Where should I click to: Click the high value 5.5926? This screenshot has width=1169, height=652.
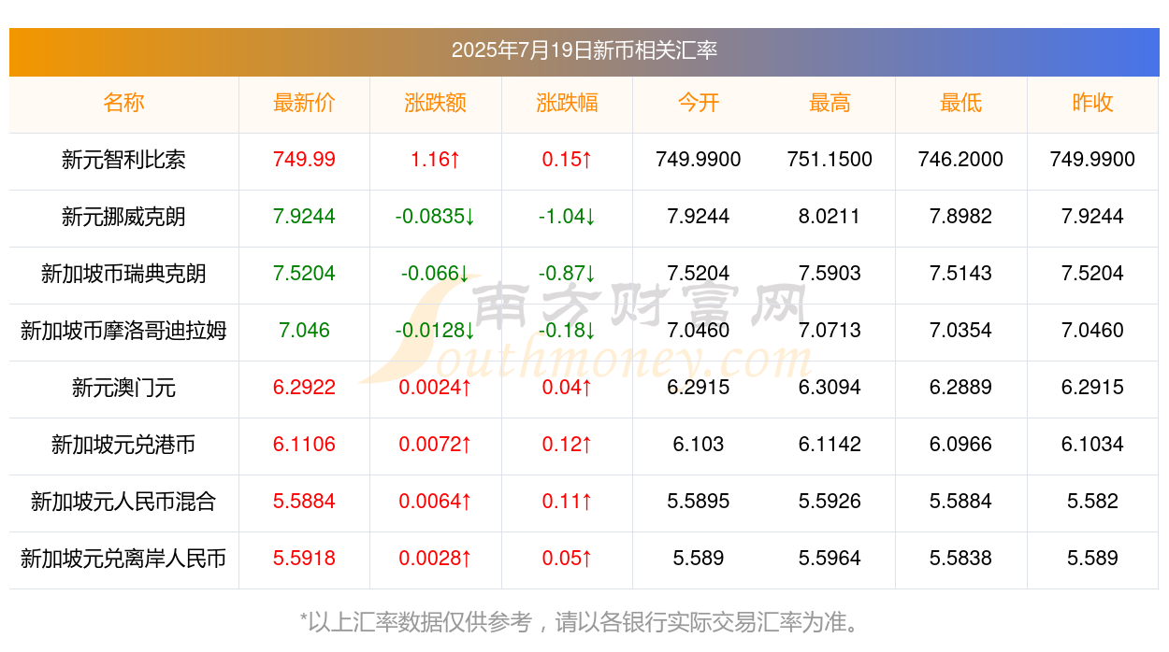point(830,502)
